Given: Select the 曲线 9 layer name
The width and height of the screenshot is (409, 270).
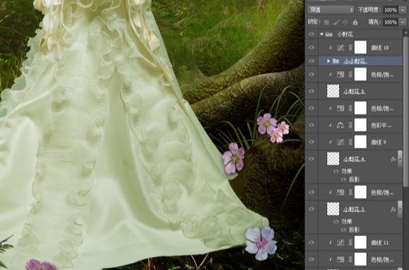Looking at the screenshot, I should point(379,142).
